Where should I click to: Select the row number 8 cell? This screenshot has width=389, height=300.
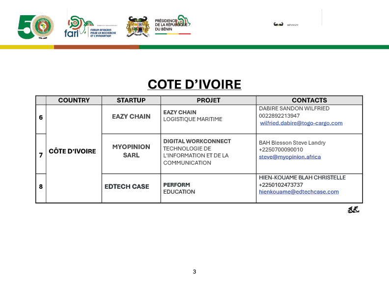click(41, 188)
